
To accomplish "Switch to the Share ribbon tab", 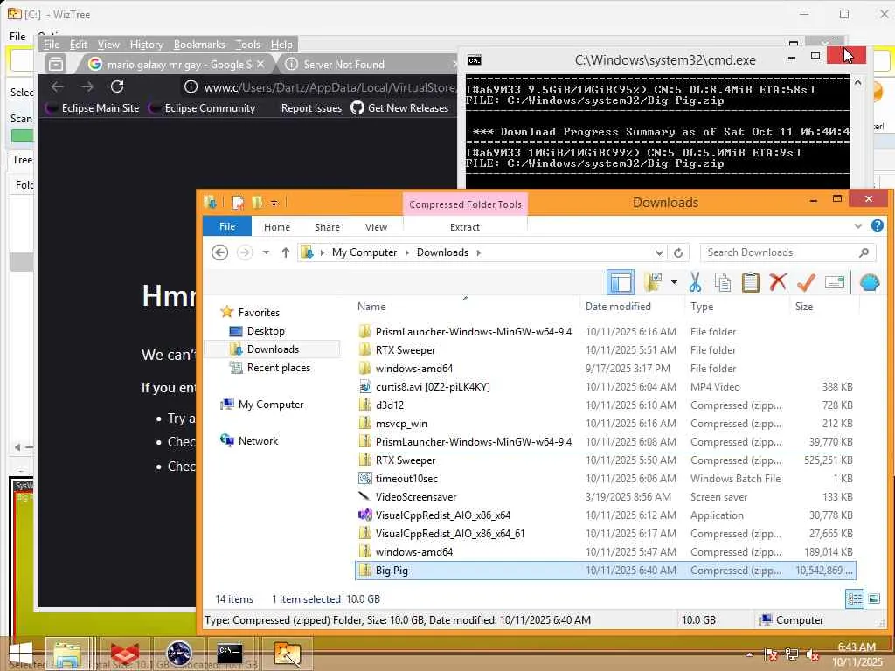I will 327,227.
